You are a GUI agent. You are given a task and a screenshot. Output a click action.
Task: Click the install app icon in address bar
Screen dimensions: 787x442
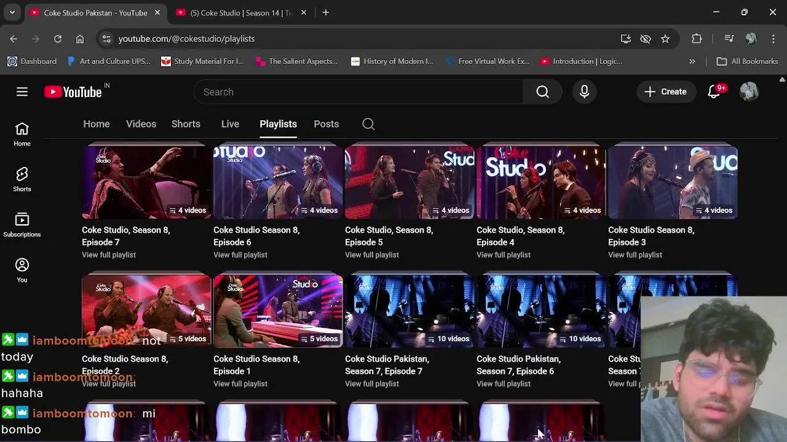[x=626, y=39]
